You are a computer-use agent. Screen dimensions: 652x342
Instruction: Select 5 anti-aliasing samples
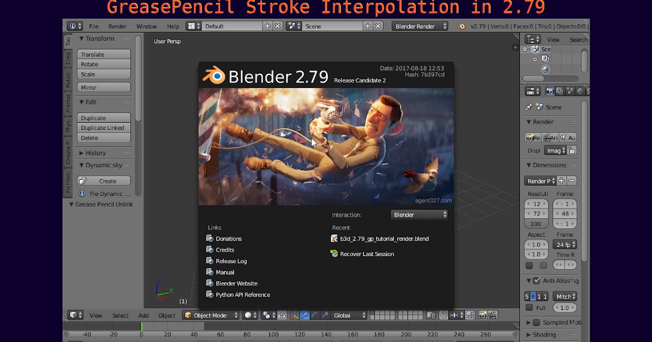point(527,296)
